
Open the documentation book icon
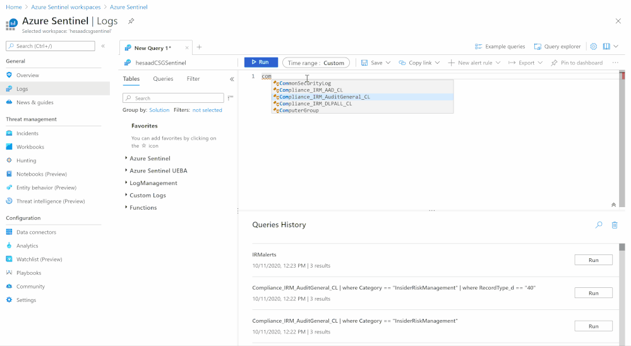[x=606, y=46]
